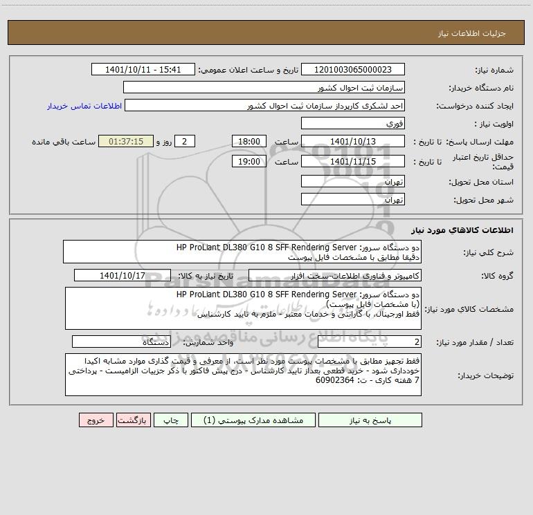Screen dimensions: 533x515
Task: Click the text ساعت باقی مانده
Action: 64,142
